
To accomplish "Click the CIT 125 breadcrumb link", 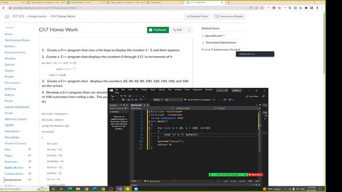I will tap(18, 17).
